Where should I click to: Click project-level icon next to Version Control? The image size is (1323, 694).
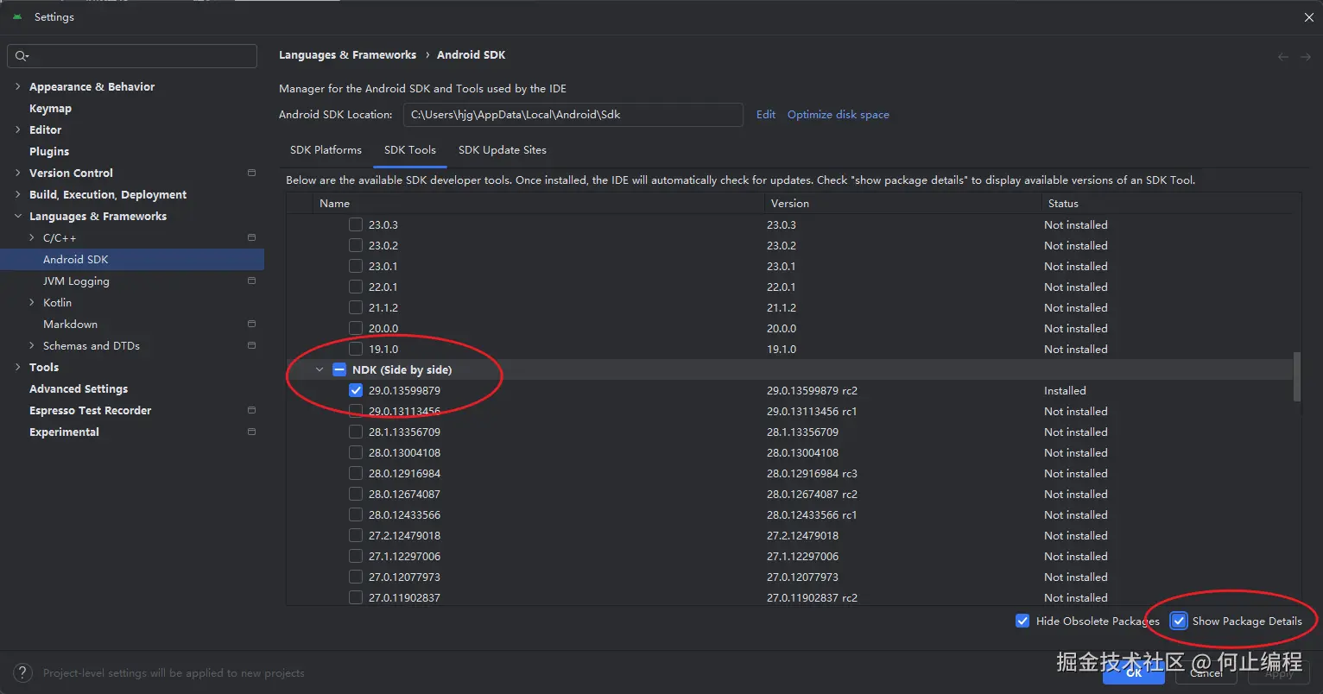[251, 173]
